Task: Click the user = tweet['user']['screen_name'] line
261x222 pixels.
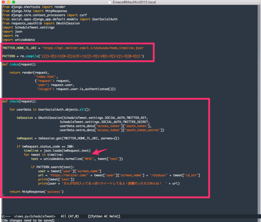Action: coord(69,171)
